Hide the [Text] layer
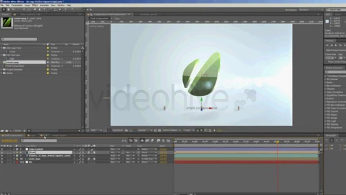Screen dimensions: 346x195 [2, 152]
